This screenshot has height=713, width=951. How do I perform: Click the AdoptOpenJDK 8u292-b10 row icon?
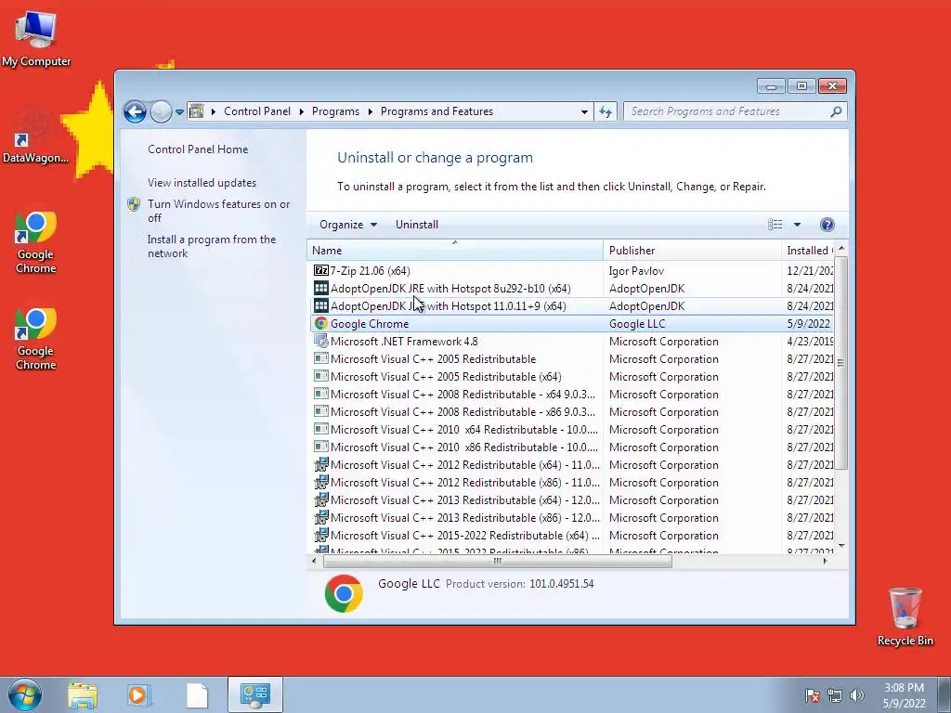pyautogui.click(x=320, y=288)
